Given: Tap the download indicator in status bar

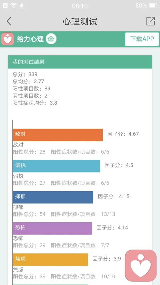Looking at the screenshot, I should point(22,6).
